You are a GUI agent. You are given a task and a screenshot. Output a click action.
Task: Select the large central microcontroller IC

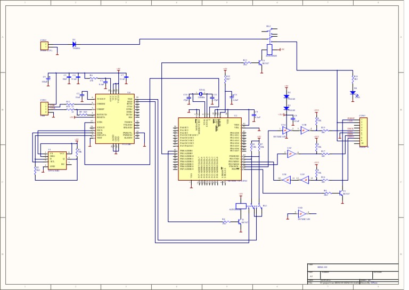coord(209,149)
